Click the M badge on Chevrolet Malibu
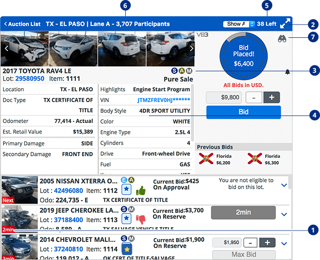 click(x=131, y=238)
